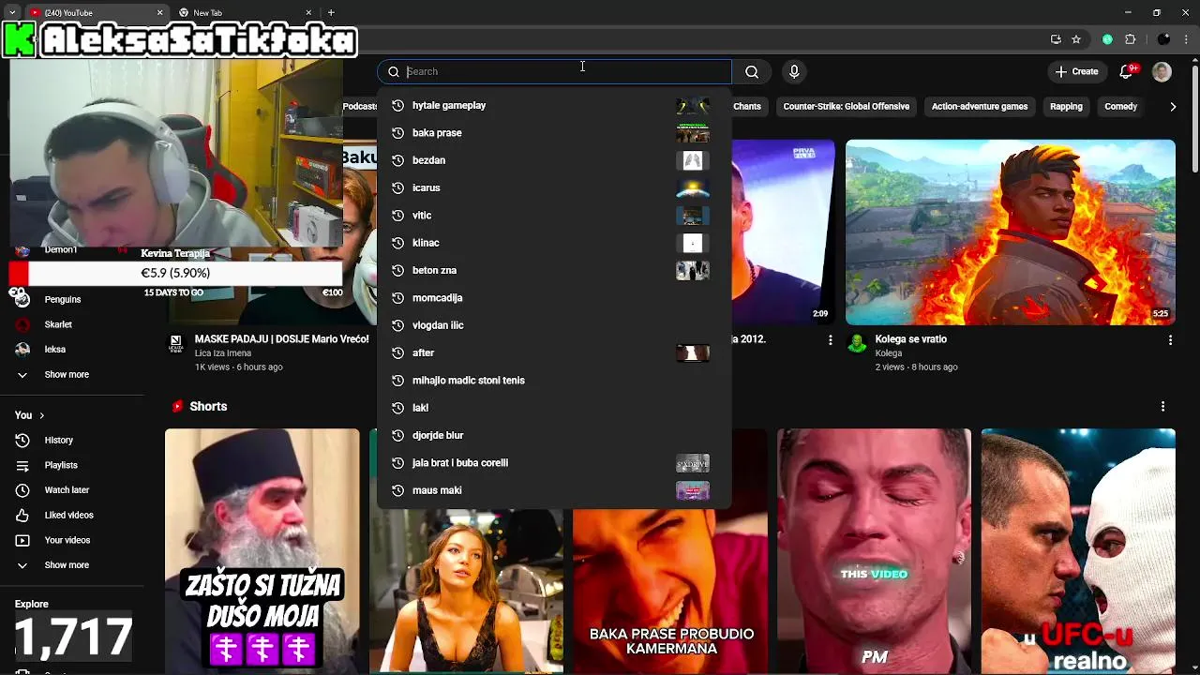1200x675 pixels.
Task: Open the UFC 'realno' short
Action: (x=1078, y=551)
